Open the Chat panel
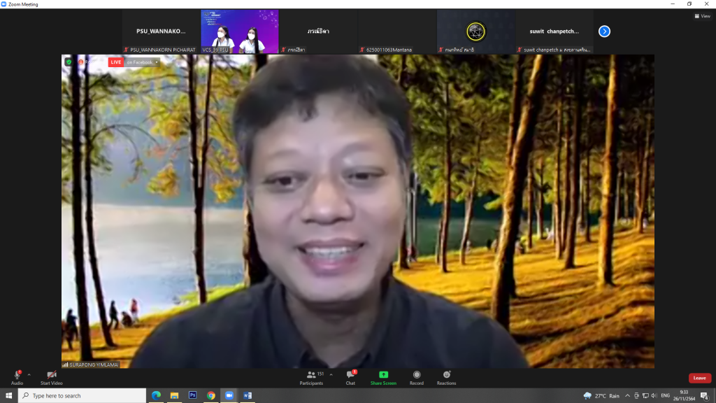Screen dimensions: 716x403 click(x=350, y=376)
